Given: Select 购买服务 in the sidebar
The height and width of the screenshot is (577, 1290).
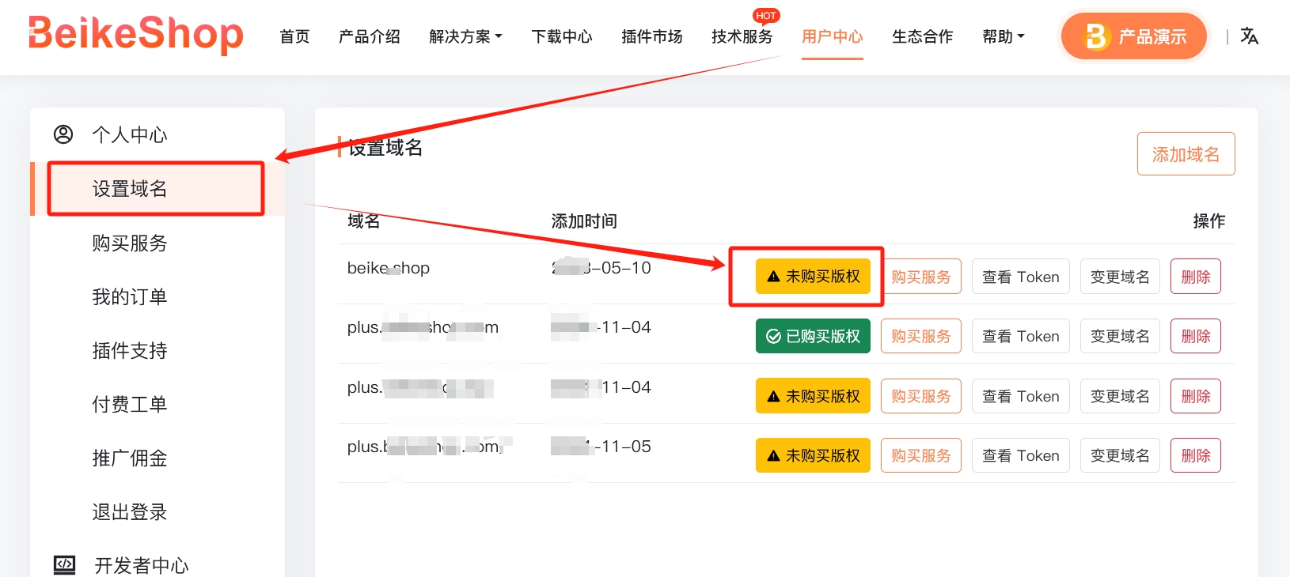Looking at the screenshot, I should [130, 243].
